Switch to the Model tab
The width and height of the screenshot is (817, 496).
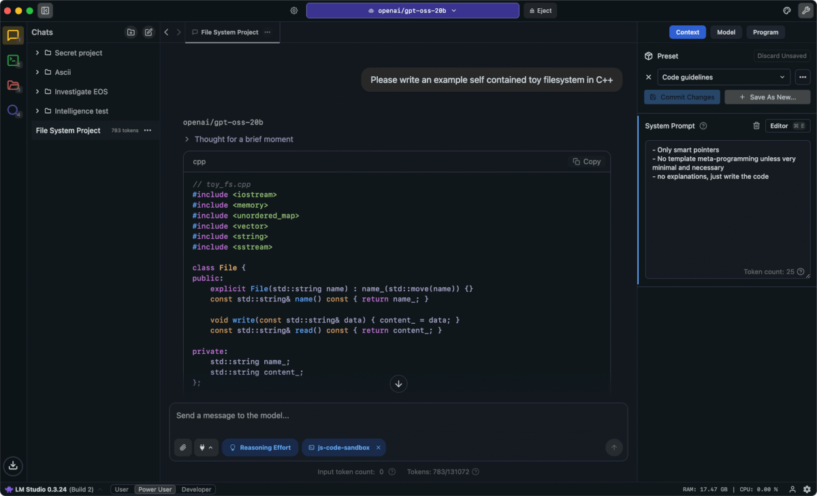[x=726, y=32]
